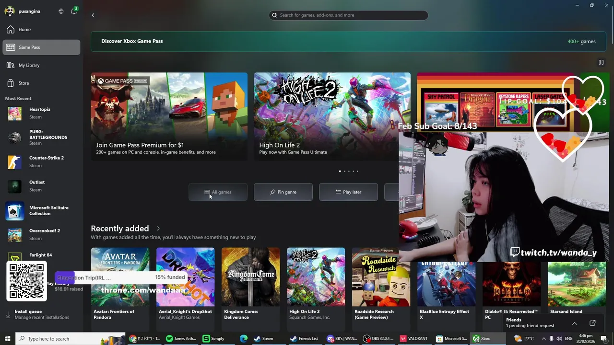Expand the Friends panel chevron
Screen dimensions: 614x345
pos(575,323)
